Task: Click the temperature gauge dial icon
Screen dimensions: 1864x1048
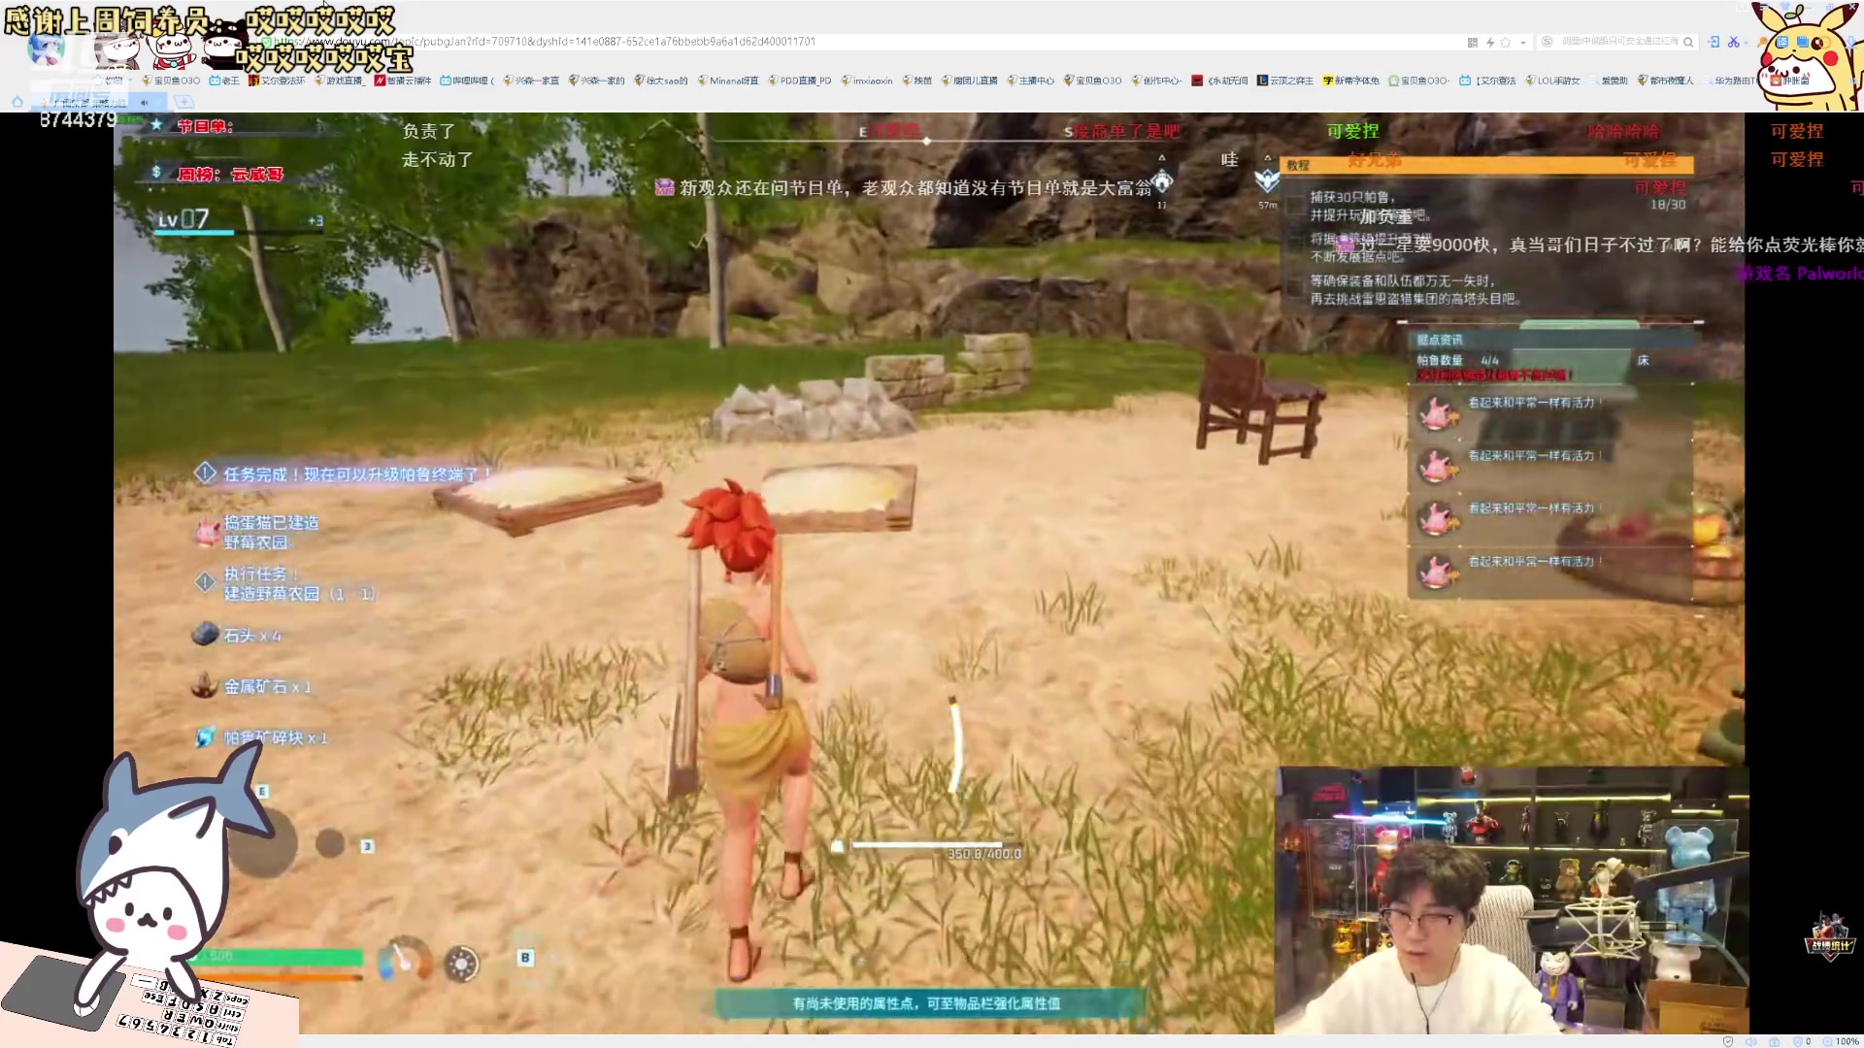Action: click(404, 960)
